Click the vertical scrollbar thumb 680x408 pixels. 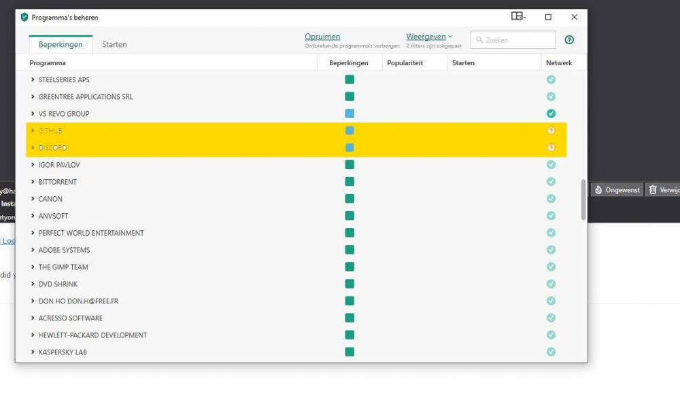[x=583, y=200]
